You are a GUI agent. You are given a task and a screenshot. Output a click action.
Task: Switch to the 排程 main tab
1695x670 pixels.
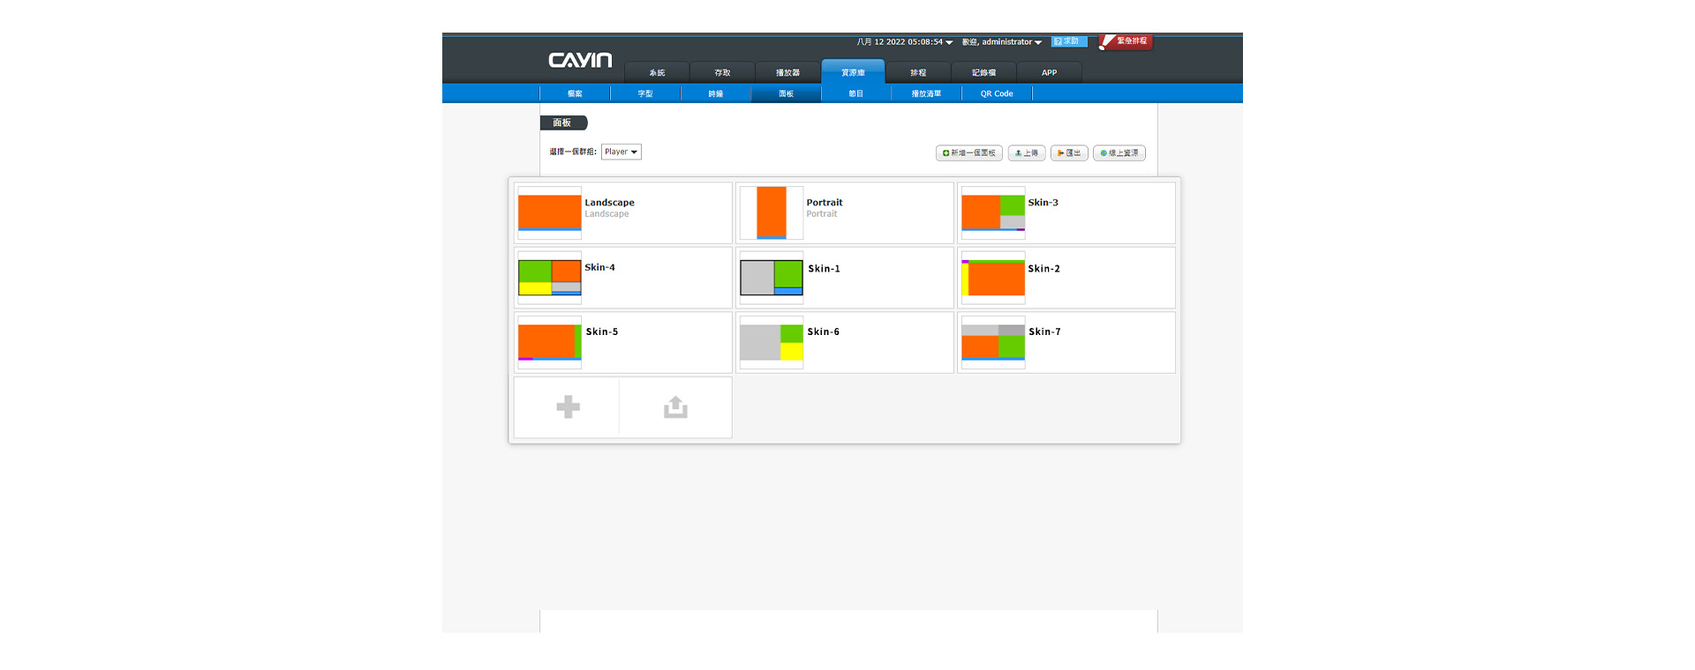click(x=918, y=73)
